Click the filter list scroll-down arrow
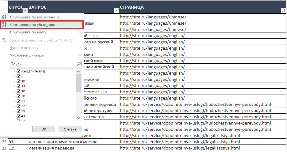287x152 pixels. pyautogui.click(x=79, y=118)
